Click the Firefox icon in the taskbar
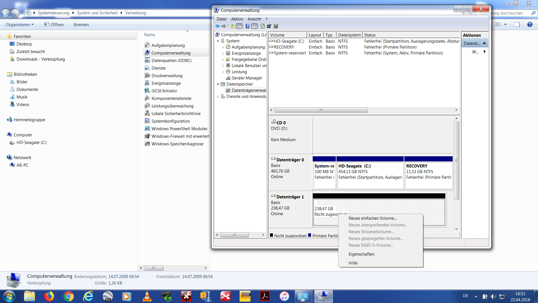 pos(49,296)
